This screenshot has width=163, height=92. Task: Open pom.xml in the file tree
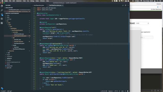(9, 68)
